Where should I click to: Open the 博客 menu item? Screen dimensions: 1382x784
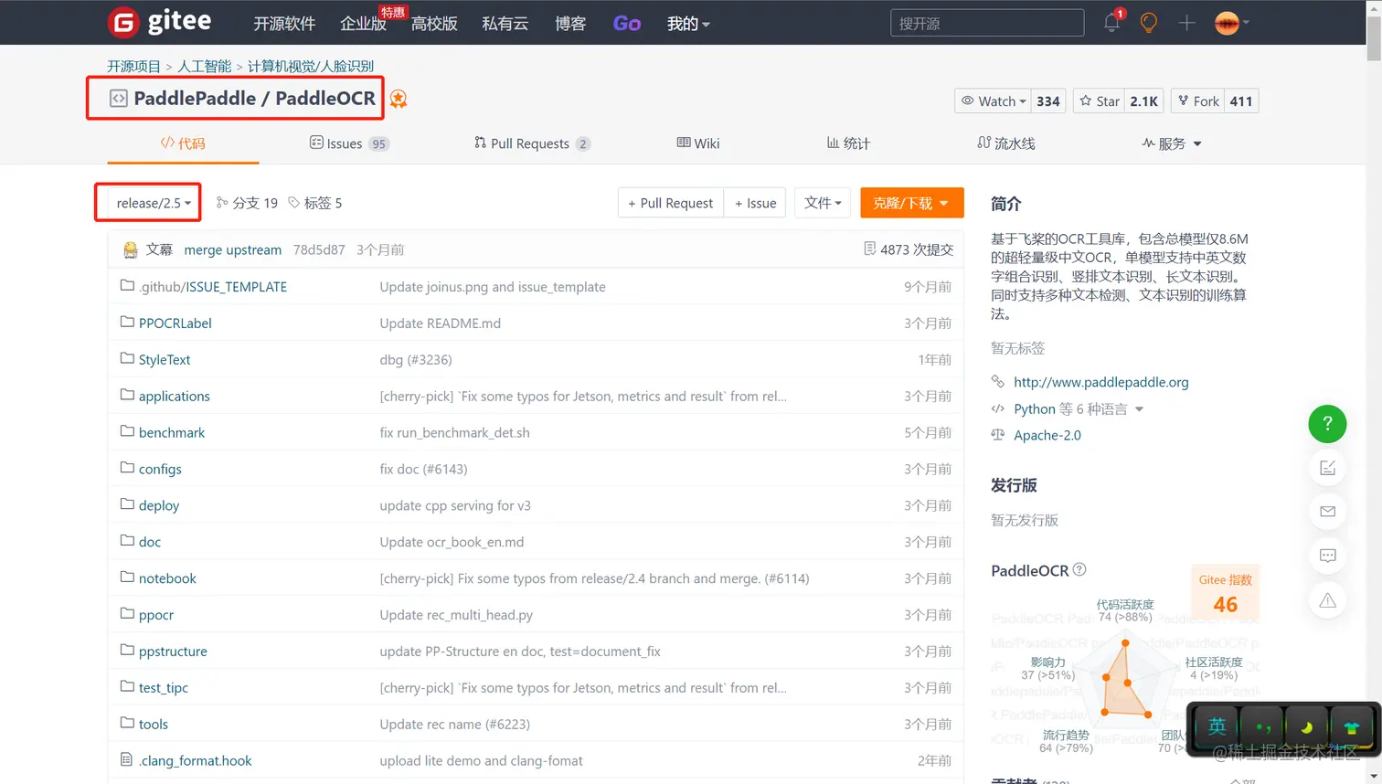click(x=570, y=24)
